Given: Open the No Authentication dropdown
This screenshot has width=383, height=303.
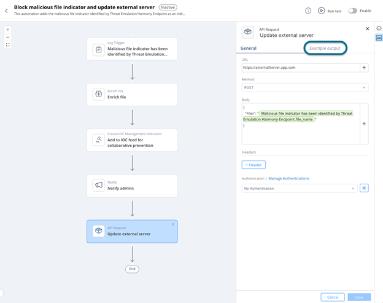Looking at the screenshot, I should 300,188.
